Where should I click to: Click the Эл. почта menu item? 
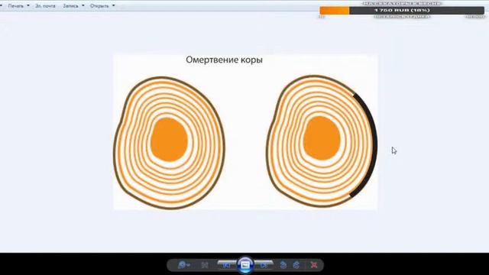point(45,6)
